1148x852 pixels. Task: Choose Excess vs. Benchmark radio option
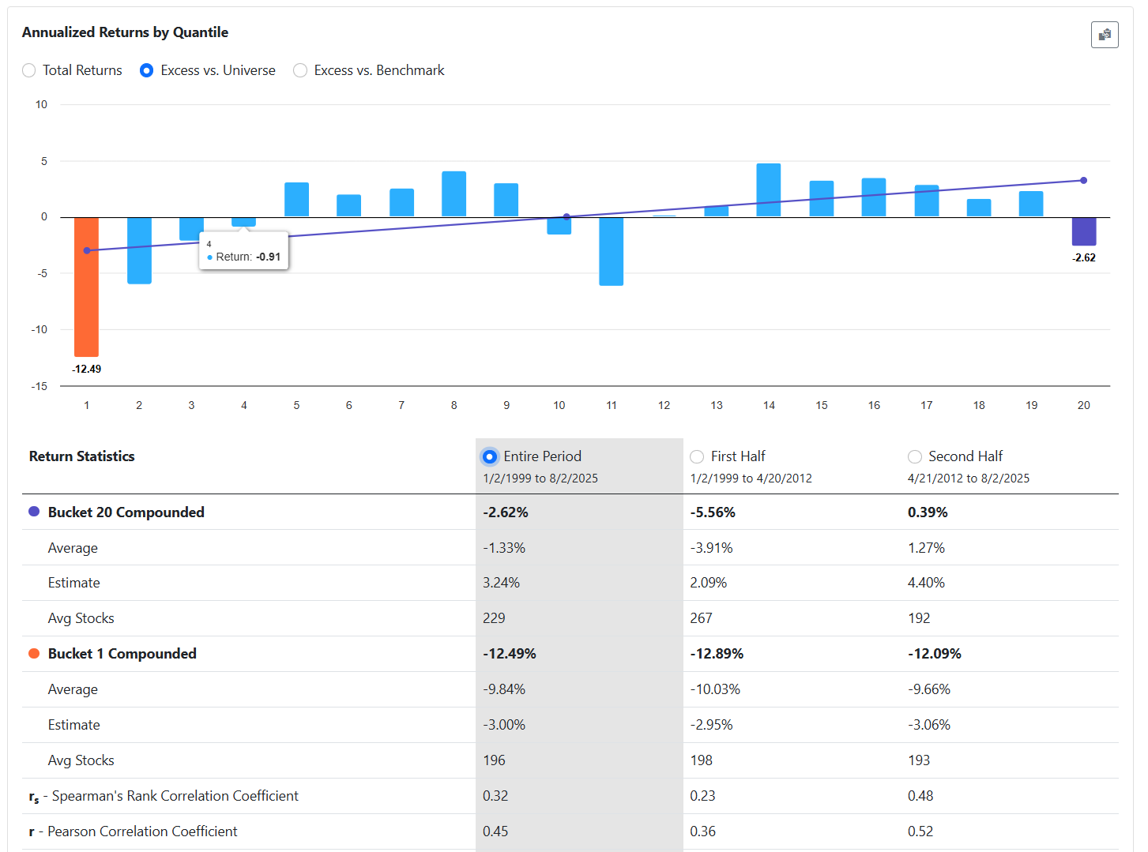tap(300, 70)
